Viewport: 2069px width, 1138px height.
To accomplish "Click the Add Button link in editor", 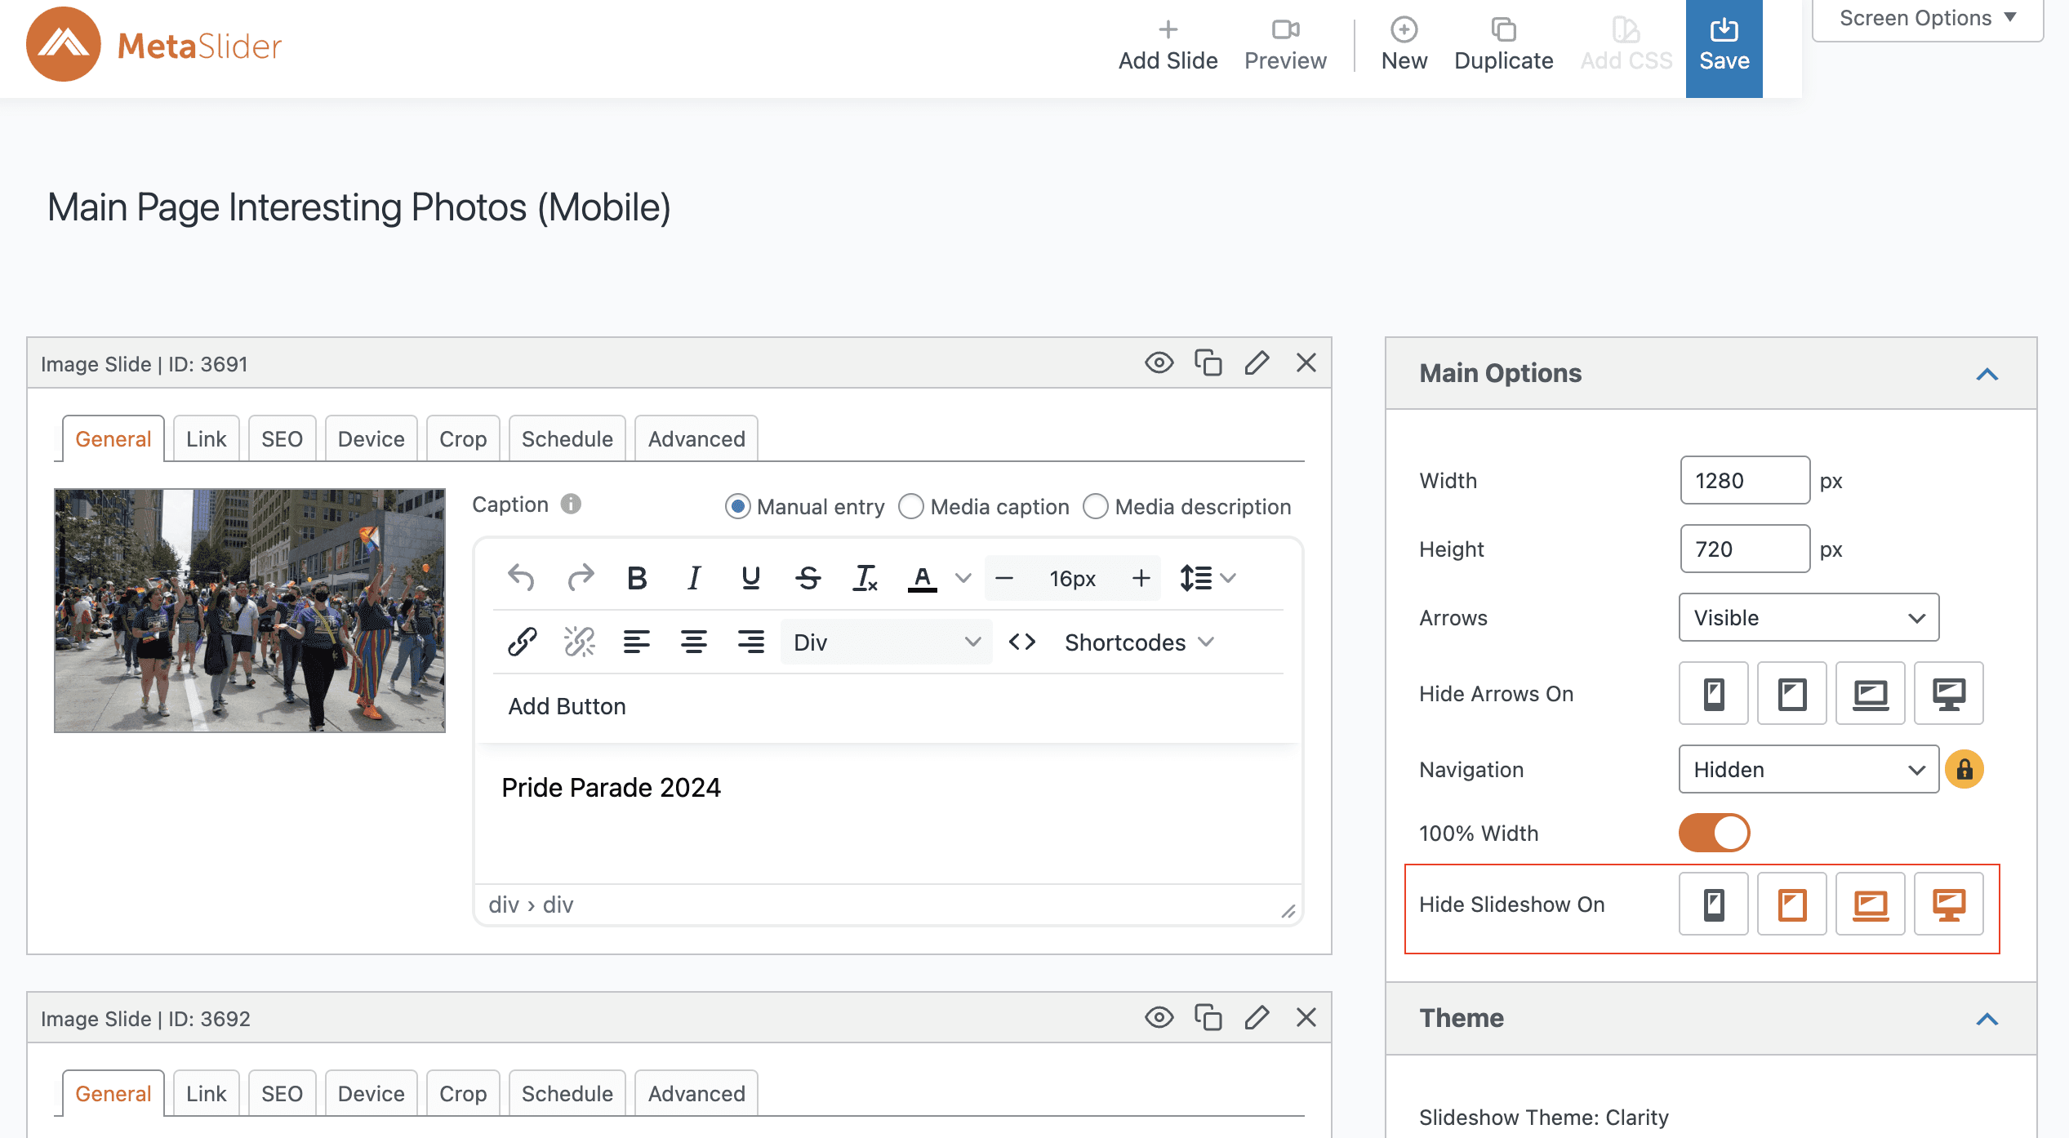I will pyautogui.click(x=567, y=705).
